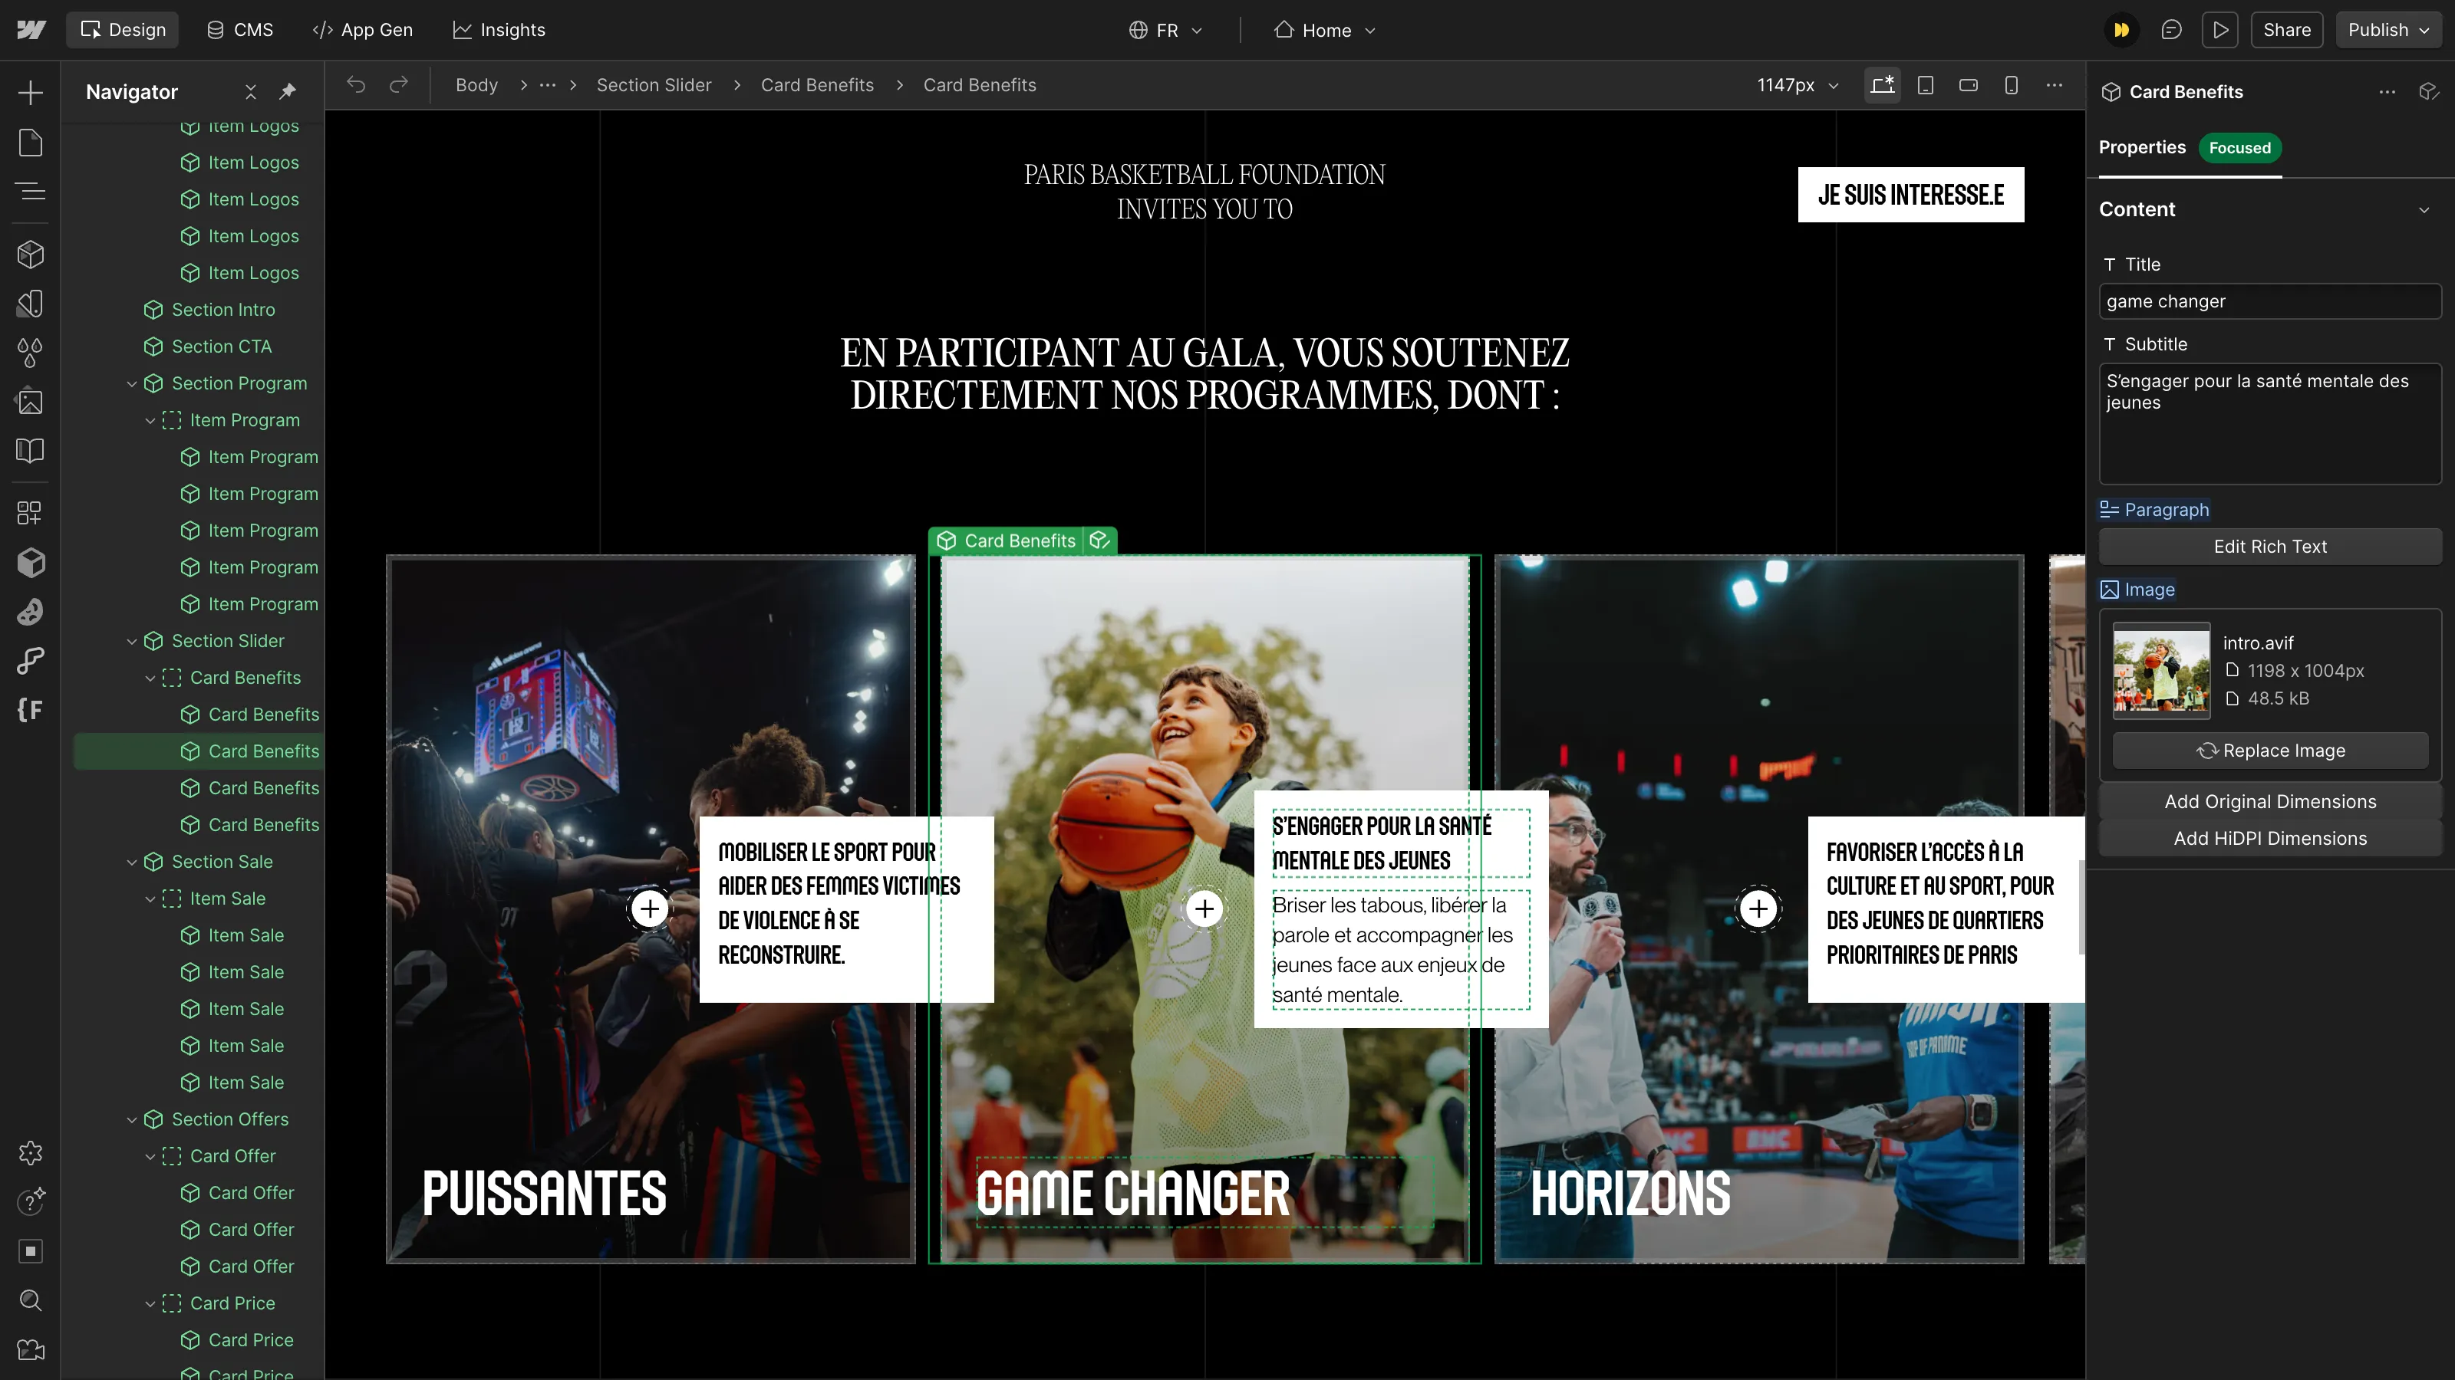Screen dimensions: 2455x1380
Task: Switch to the CMS tab
Action: 239,30
